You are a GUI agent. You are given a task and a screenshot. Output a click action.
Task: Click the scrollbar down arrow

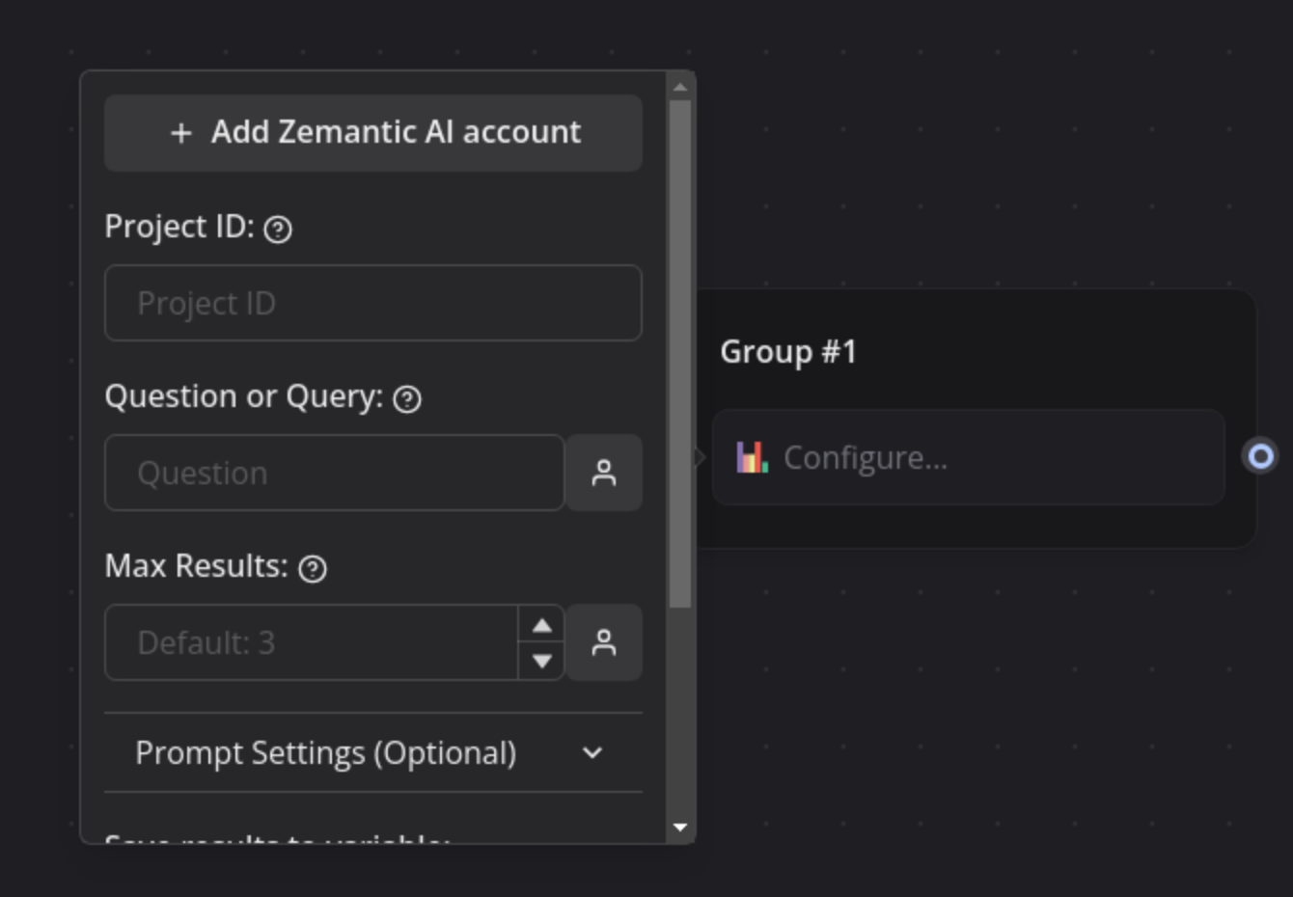pos(680,828)
